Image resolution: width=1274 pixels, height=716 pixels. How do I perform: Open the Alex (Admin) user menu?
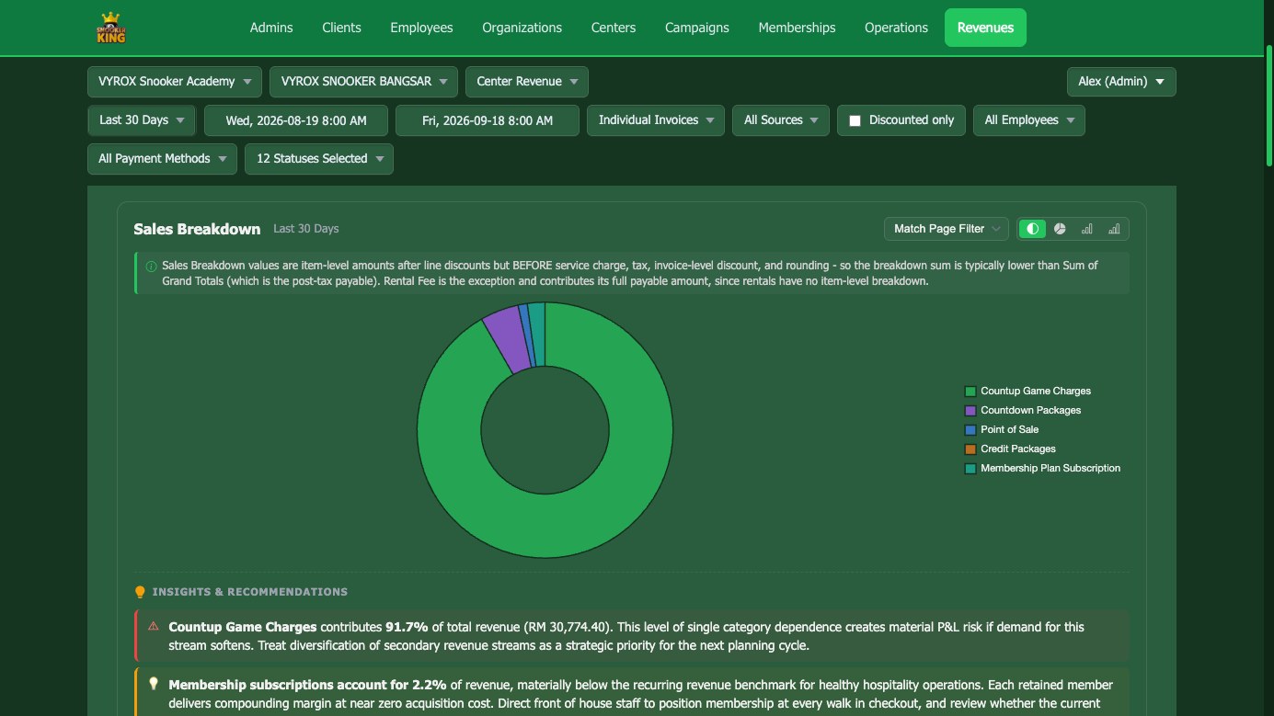[1121, 82]
